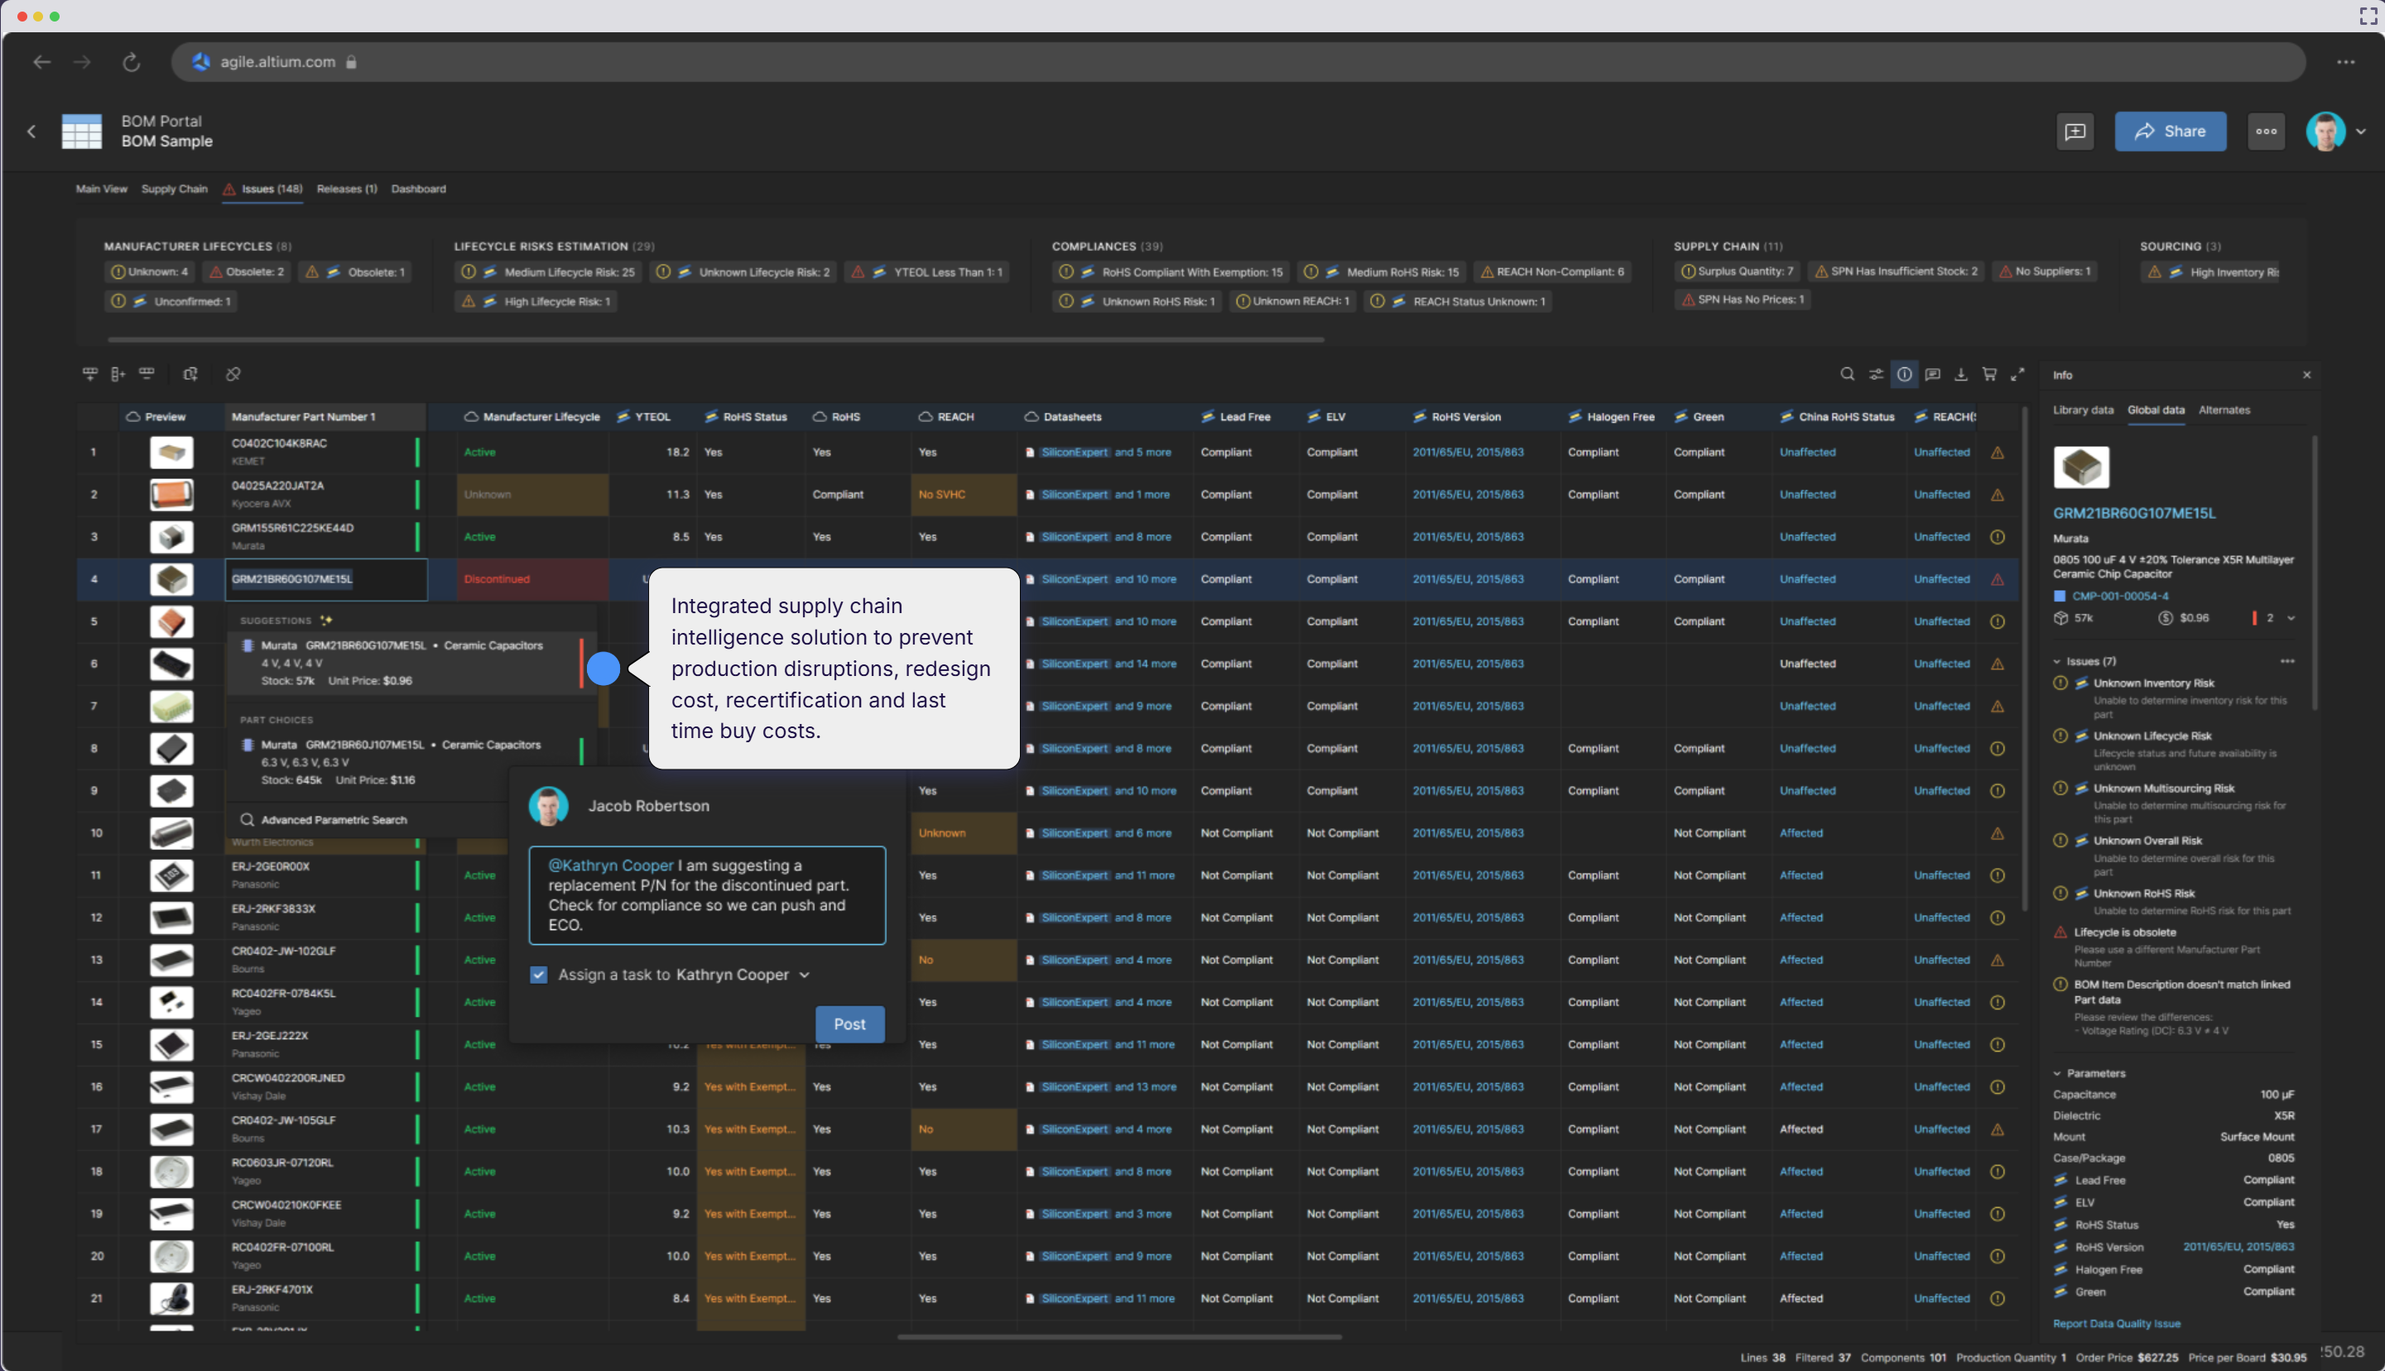Click the reload page icon
Viewport: 2385px width, 1371px height.
(131, 62)
